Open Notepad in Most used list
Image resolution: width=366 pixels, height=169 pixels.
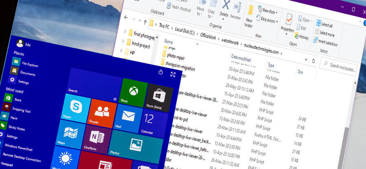pos(6,165)
